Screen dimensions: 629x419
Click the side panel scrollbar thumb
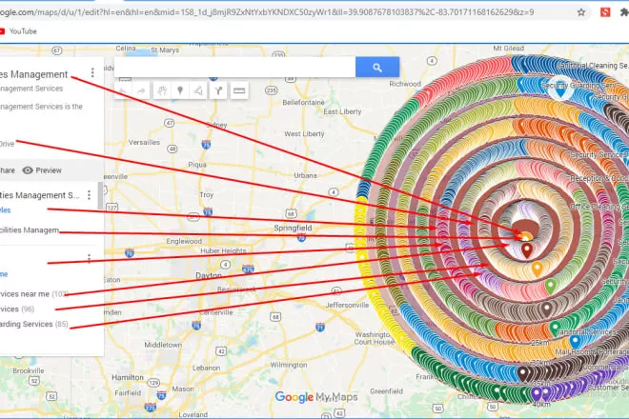coord(101,196)
